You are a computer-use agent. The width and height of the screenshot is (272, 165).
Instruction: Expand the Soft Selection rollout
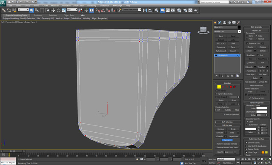pos(227,122)
